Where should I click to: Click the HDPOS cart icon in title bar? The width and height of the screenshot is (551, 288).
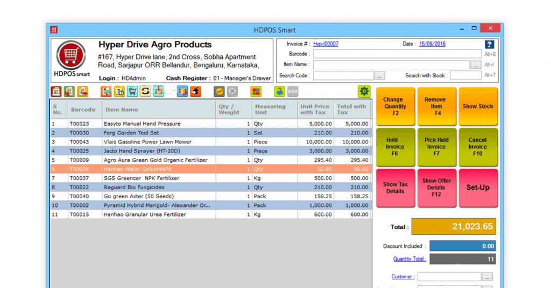point(54,30)
